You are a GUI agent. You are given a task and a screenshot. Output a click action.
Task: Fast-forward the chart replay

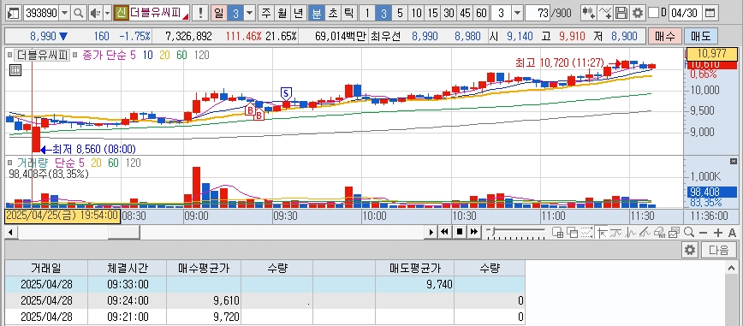tap(474, 232)
